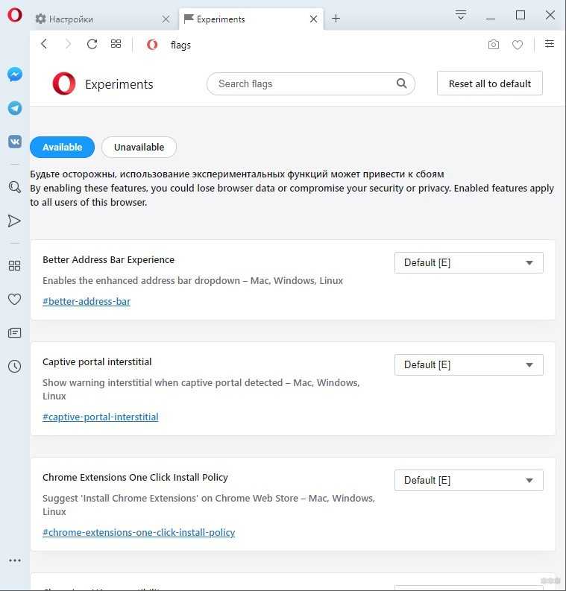This screenshot has height=591, width=566.
Task: Click 'Enables the enhanced address bar dropdown' description
Action: 192,281
